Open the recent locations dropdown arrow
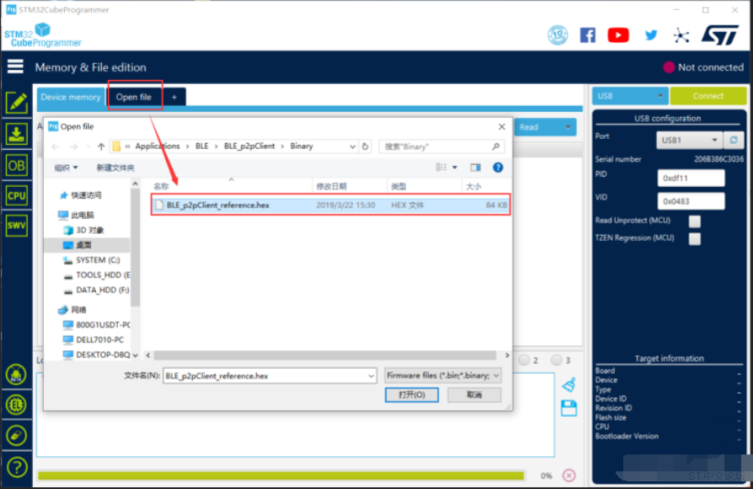This screenshot has height=489, width=753. pyautogui.click(x=88, y=146)
